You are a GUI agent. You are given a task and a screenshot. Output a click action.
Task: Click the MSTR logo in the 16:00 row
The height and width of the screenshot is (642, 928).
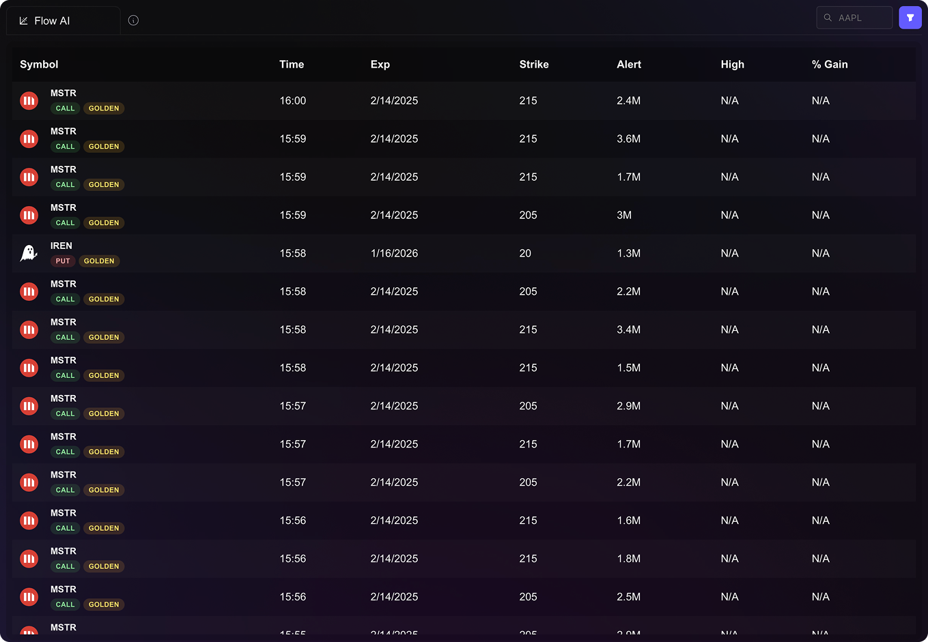pos(29,101)
